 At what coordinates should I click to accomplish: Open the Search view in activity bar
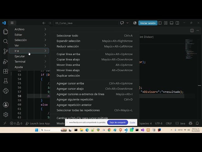point(6,41)
